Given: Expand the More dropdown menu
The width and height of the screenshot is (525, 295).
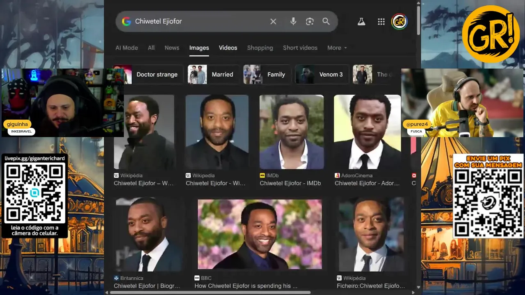Looking at the screenshot, I should 337,48.
